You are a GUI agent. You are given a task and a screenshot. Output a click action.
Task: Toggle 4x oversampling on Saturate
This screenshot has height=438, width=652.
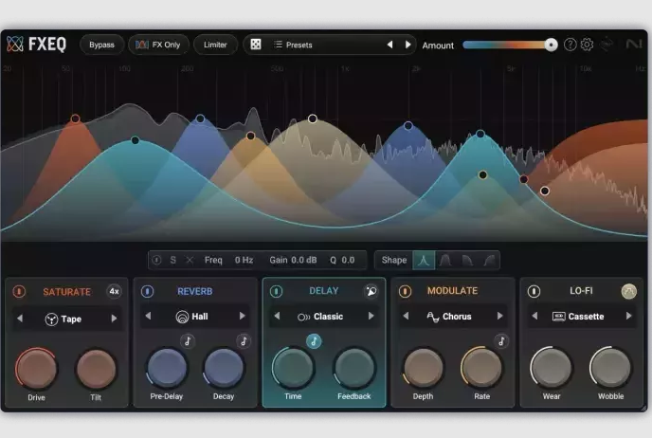[x=115, y=292]
